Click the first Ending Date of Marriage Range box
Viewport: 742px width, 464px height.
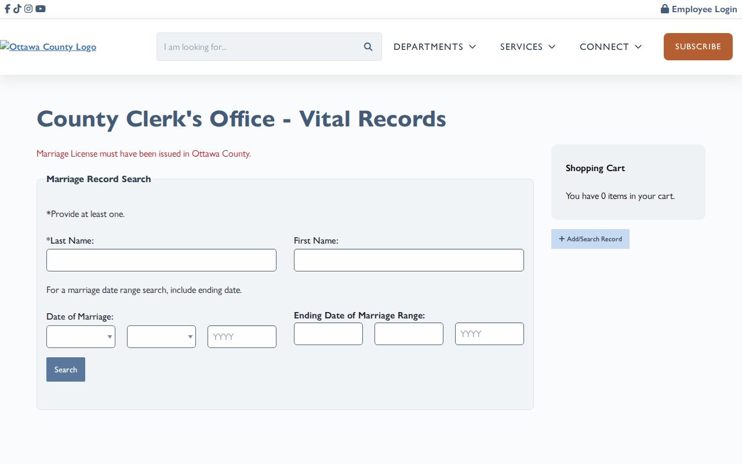point(328,334)
